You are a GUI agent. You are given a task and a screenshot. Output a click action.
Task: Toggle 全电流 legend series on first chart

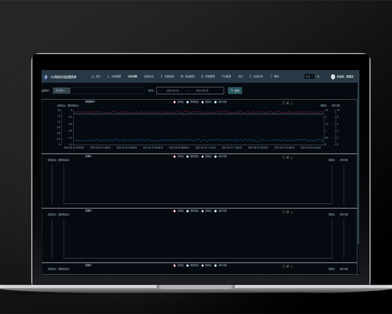coord(178,102)
